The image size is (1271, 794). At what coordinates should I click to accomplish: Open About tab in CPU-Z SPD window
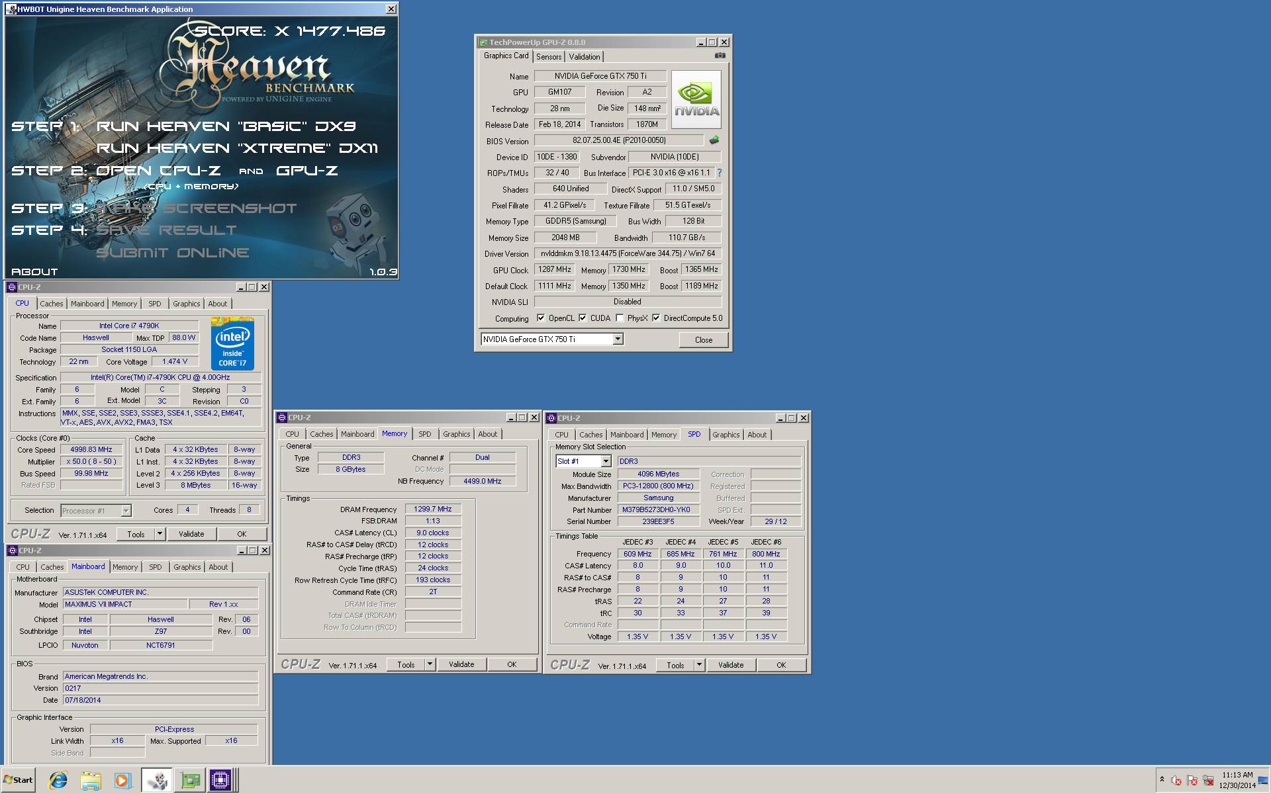pyautogui.click(x=757, y=435)
